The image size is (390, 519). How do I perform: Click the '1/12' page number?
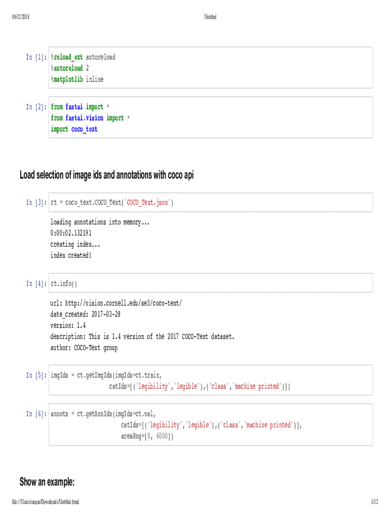coord(374,502)
